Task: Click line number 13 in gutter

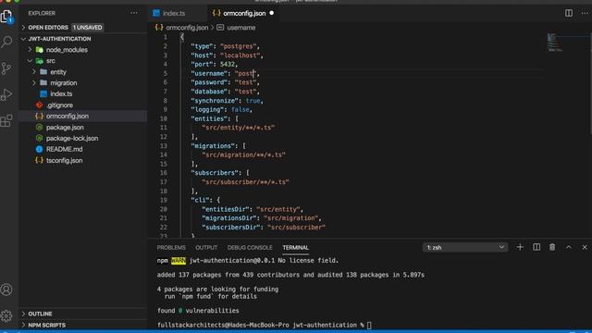Action: pyautogui.click(x=163, y=146)
